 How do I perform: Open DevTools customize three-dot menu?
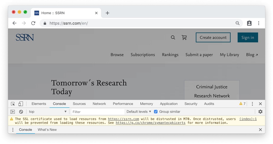coord(252,104)
